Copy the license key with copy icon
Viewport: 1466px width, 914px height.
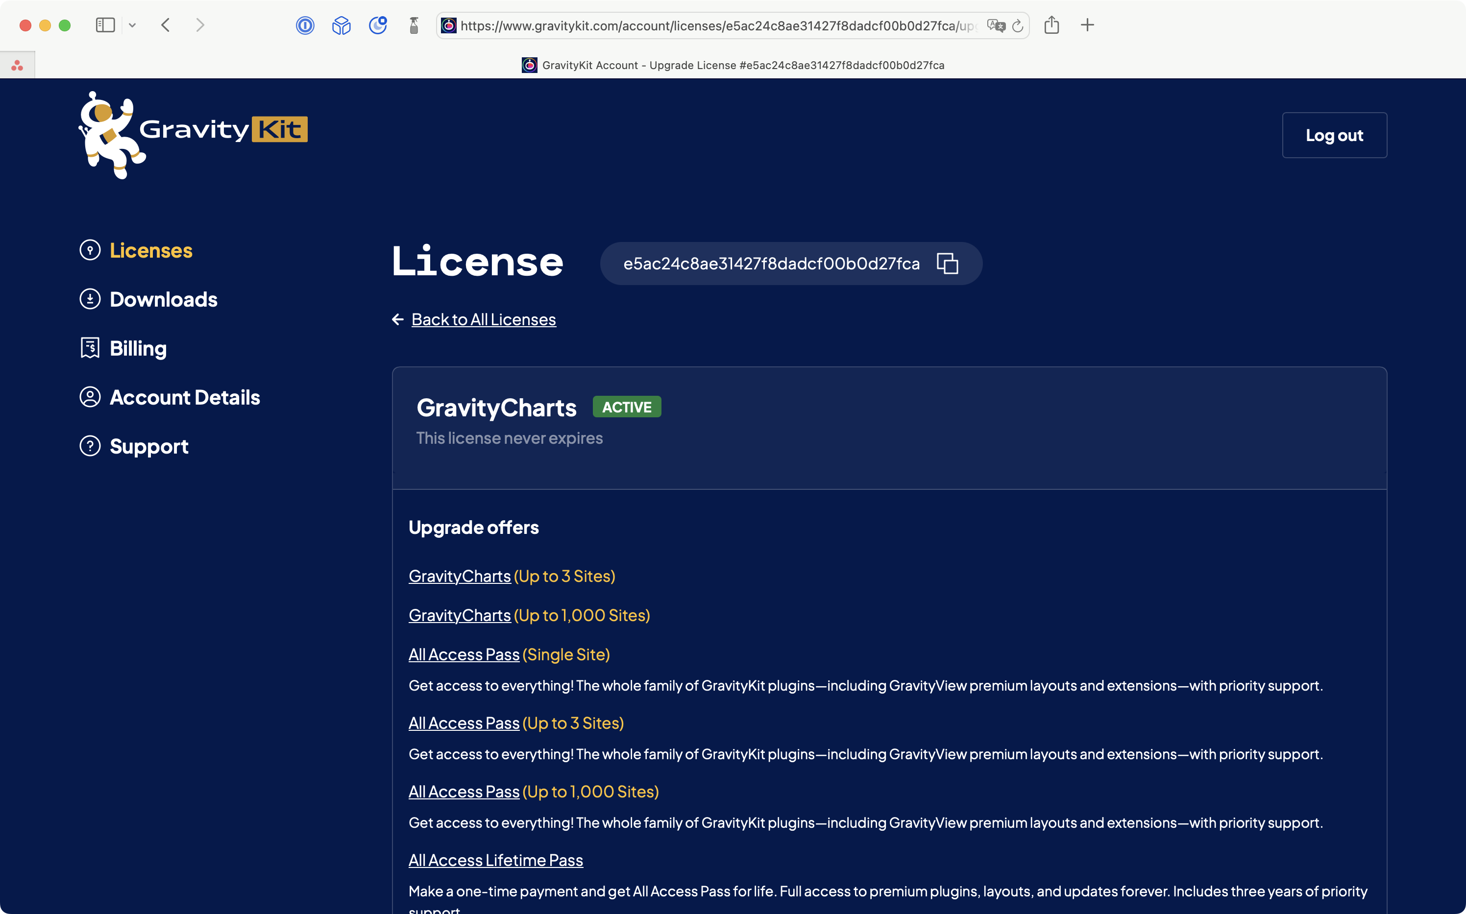click(x=947, y=264)
